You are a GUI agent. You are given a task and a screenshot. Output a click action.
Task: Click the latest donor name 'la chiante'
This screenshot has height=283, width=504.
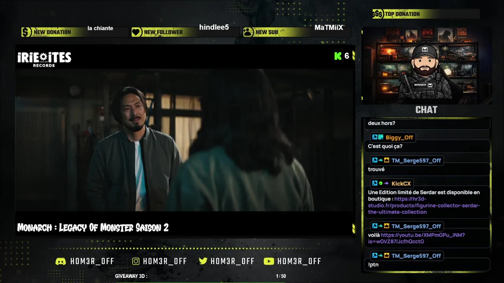(x=100, y=28)
